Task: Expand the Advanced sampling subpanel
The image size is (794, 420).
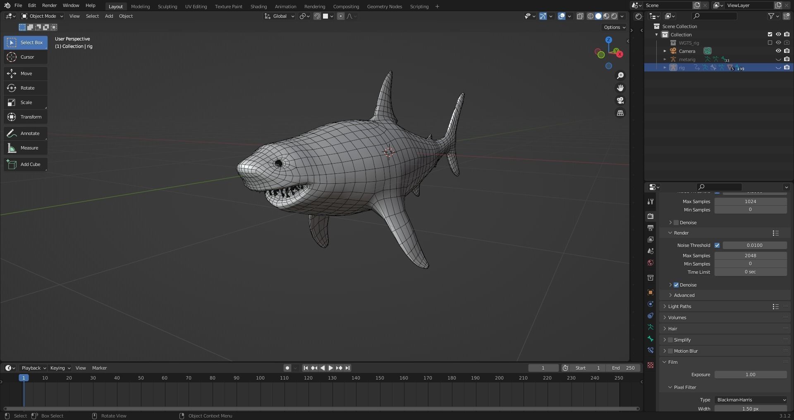Action: [684, 295]
